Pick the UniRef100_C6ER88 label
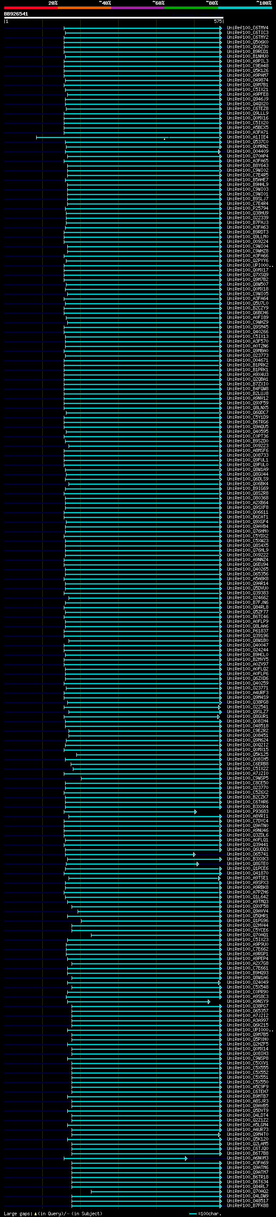276x1217 pixels. coord(248,764)
